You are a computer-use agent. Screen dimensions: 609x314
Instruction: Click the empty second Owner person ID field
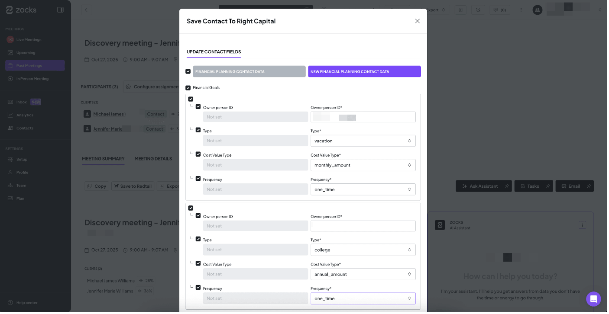(x=363, y=226)
